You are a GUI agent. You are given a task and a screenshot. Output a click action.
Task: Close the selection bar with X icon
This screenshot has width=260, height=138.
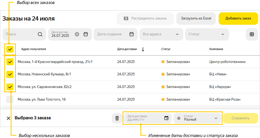(8, 118)
